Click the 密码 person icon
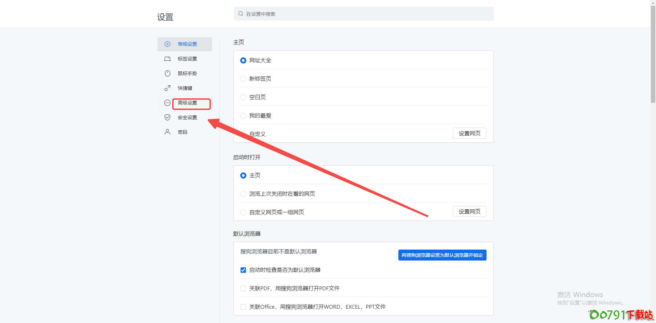The height and width of the screenshot is (323, 656). 167,132
